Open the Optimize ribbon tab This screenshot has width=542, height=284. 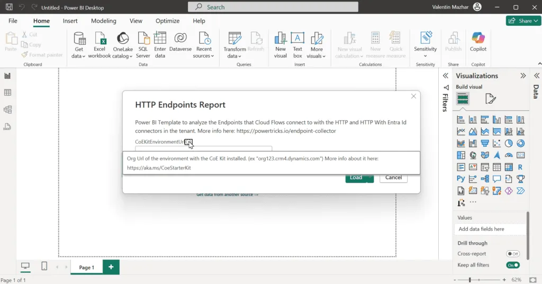pyautogui.click(x=168, y=21)
